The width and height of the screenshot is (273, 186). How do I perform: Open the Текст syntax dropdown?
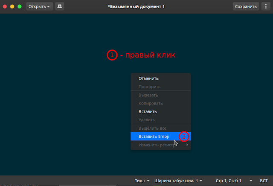point(142,180)
